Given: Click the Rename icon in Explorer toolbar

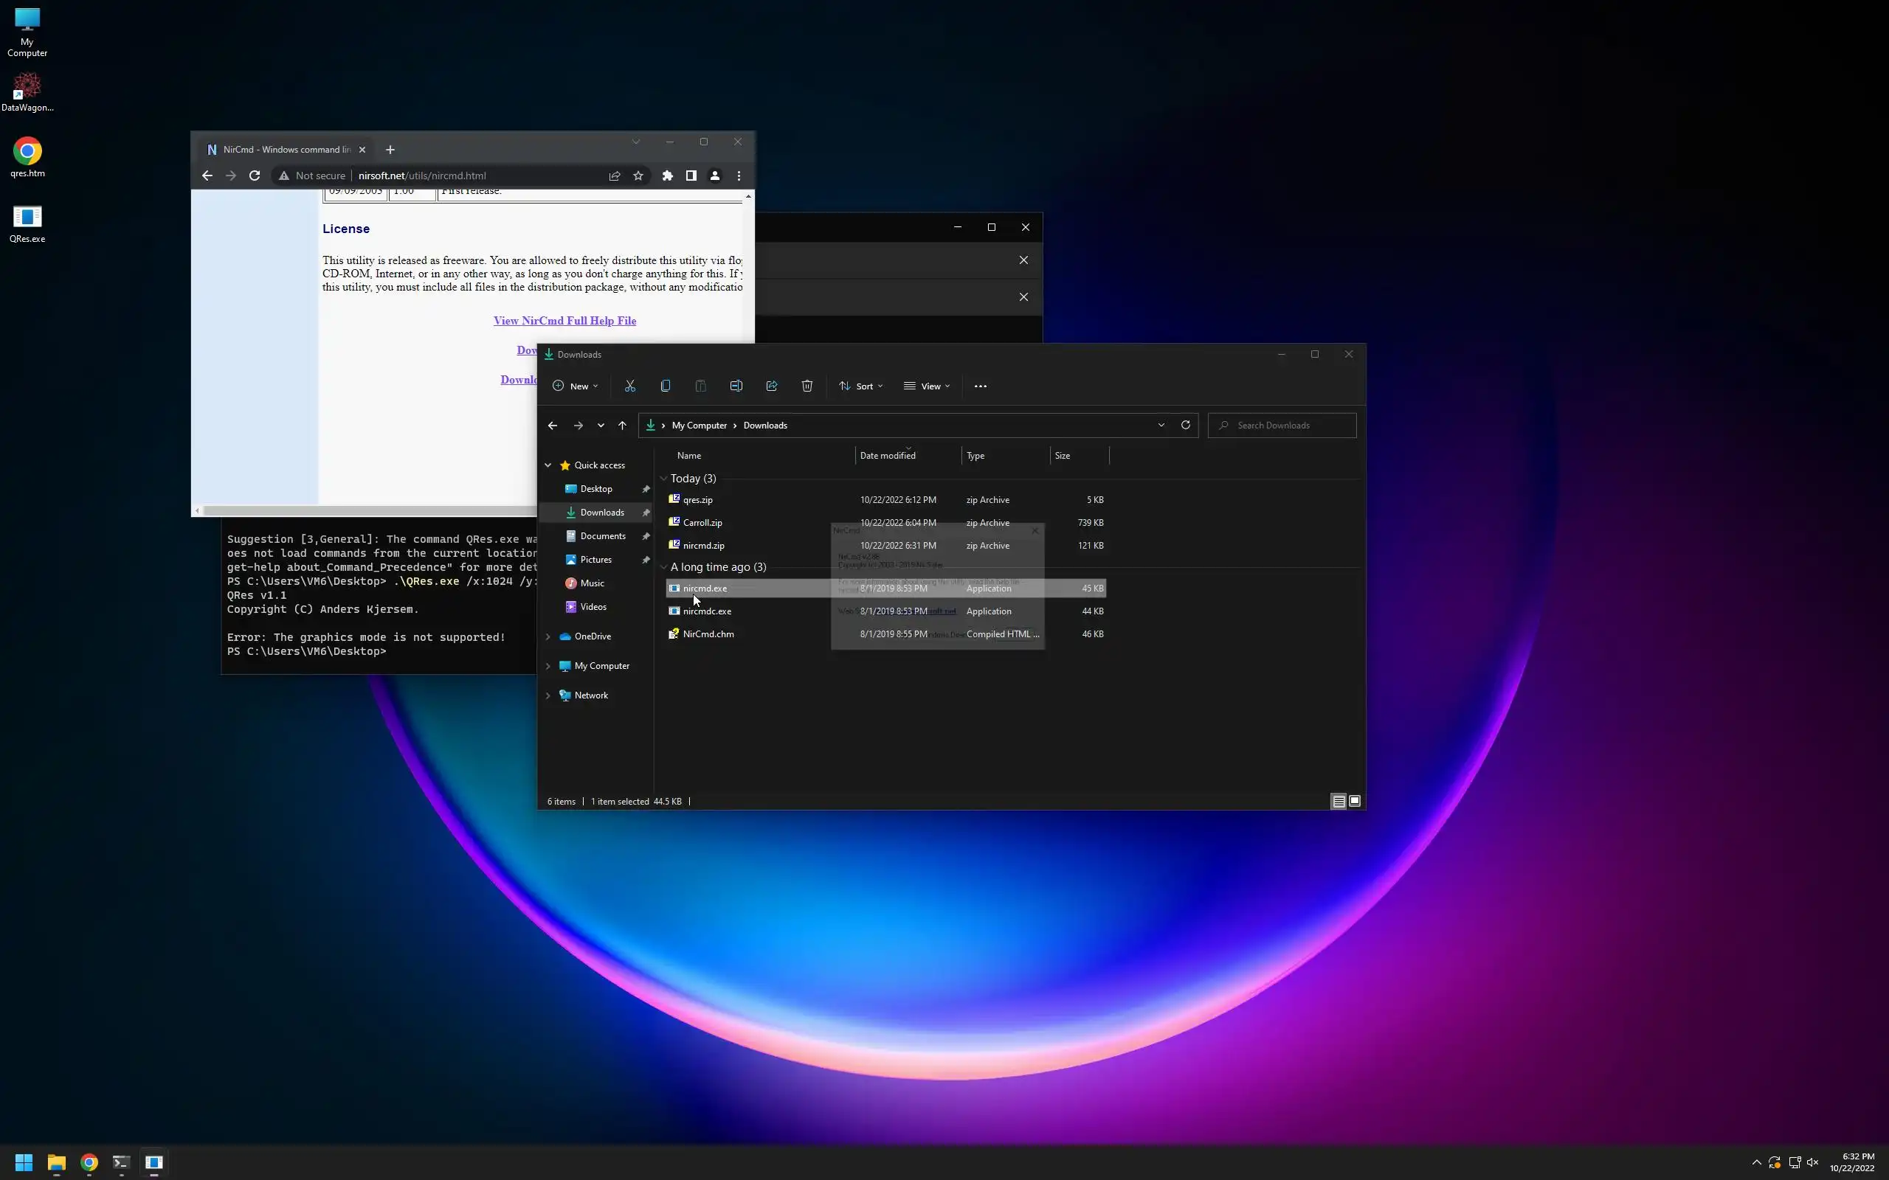Looking at the screenshot, I should 736,386.
